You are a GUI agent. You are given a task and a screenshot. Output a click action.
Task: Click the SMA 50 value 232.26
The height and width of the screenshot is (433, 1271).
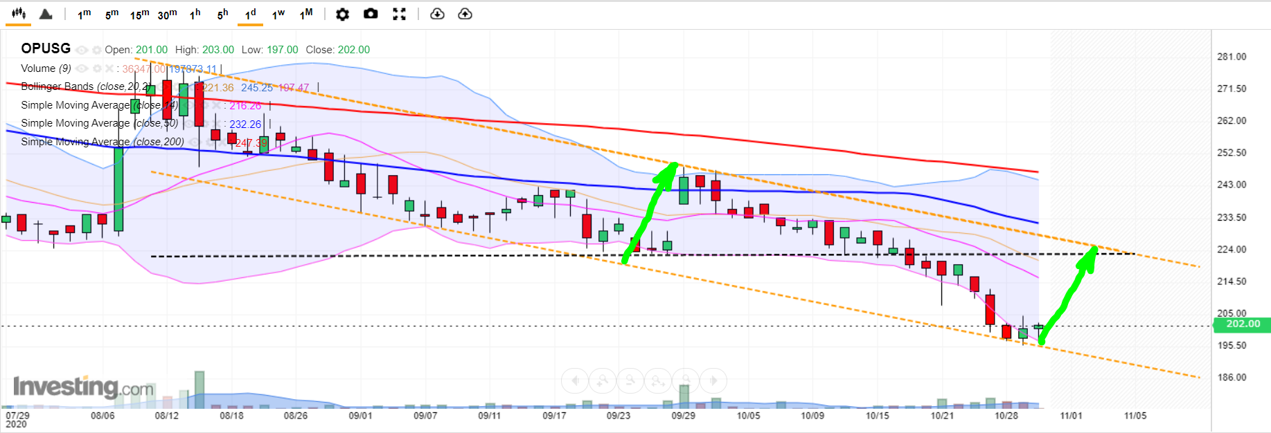coord(245,125)
